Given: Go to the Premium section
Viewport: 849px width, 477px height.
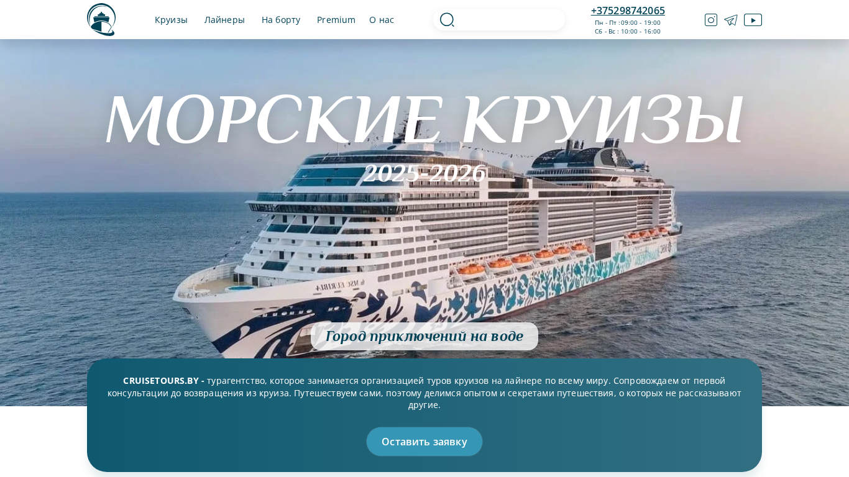Looking at the screenshot, I should click(336, 20).
